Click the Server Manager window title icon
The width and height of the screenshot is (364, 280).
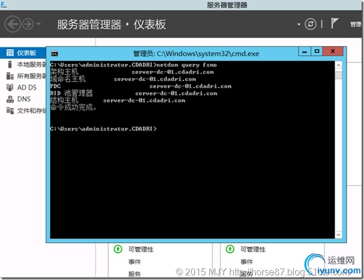tap(3, 5)
